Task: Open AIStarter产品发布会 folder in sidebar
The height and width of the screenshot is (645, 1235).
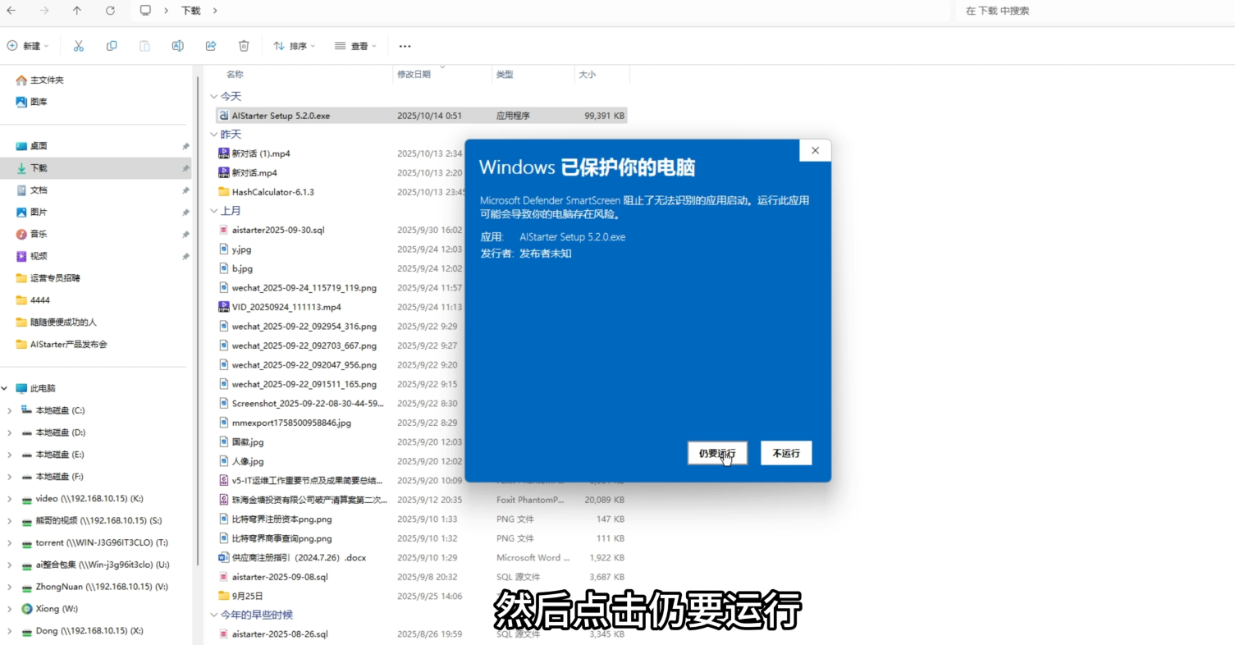Action: [x=69, y=345]
